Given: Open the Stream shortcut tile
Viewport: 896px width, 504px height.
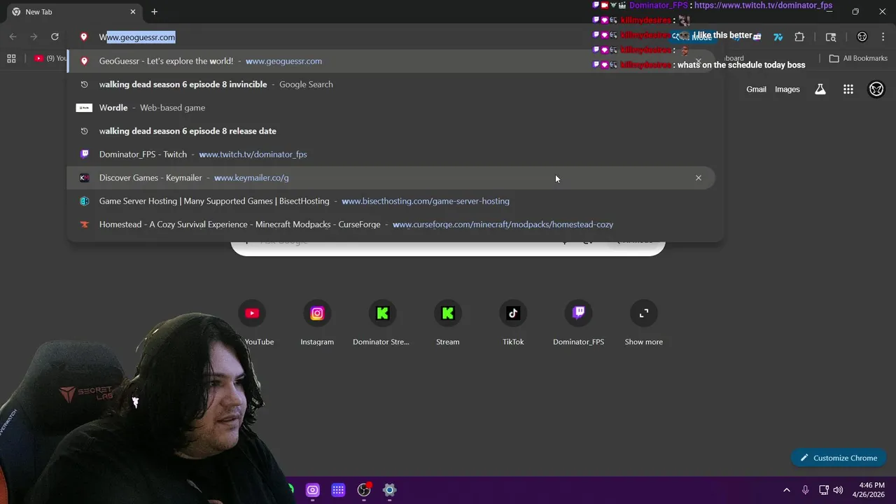Looking at the screenshot, I should (x=448, y=323).
